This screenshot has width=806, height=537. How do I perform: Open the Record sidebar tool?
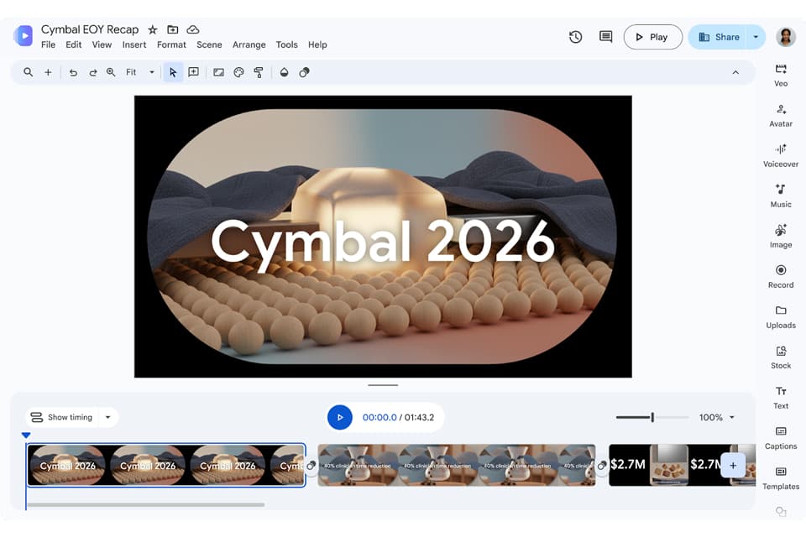780,276
